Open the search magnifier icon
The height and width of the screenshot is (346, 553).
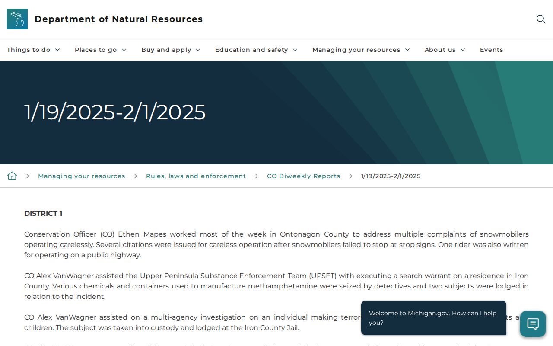(541, 19)
